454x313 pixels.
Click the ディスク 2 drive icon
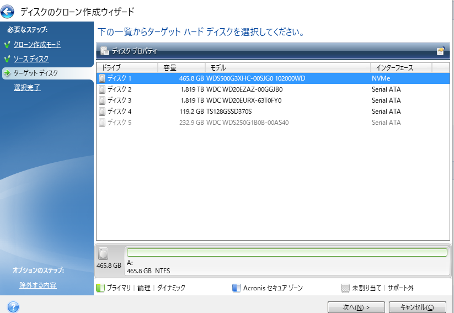click(x=102, y=89)
